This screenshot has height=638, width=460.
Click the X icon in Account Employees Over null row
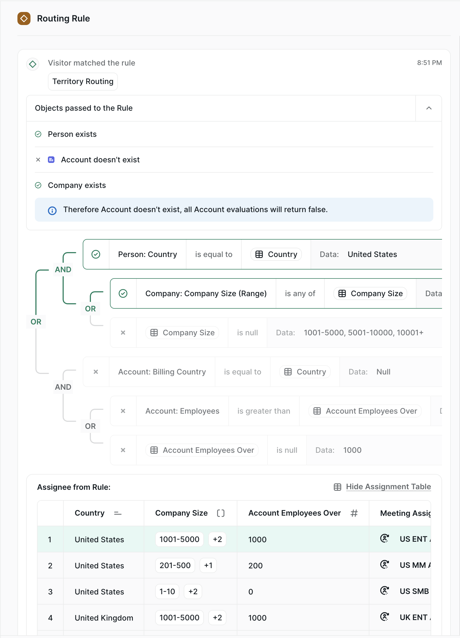point(123,450)
